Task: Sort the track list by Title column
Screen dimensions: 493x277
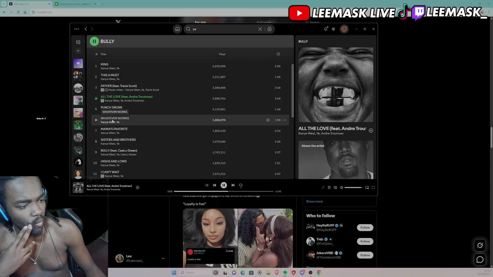Action: 103,54
